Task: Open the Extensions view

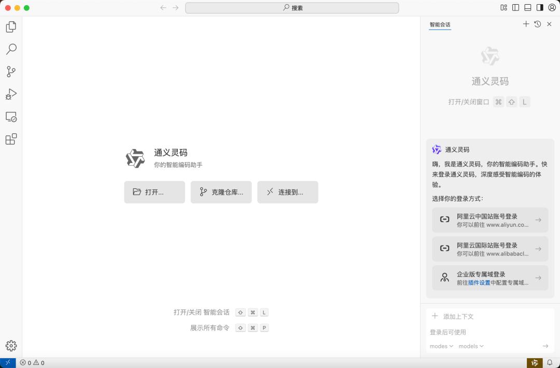Action: [11, 139]
